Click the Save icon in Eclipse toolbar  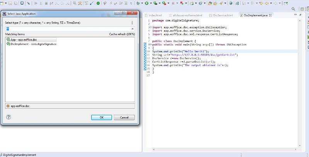point(10,3)
